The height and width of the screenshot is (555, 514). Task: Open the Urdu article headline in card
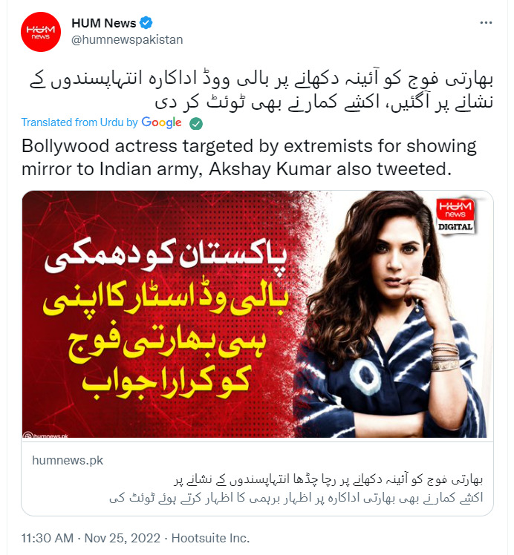click(328, 480)
